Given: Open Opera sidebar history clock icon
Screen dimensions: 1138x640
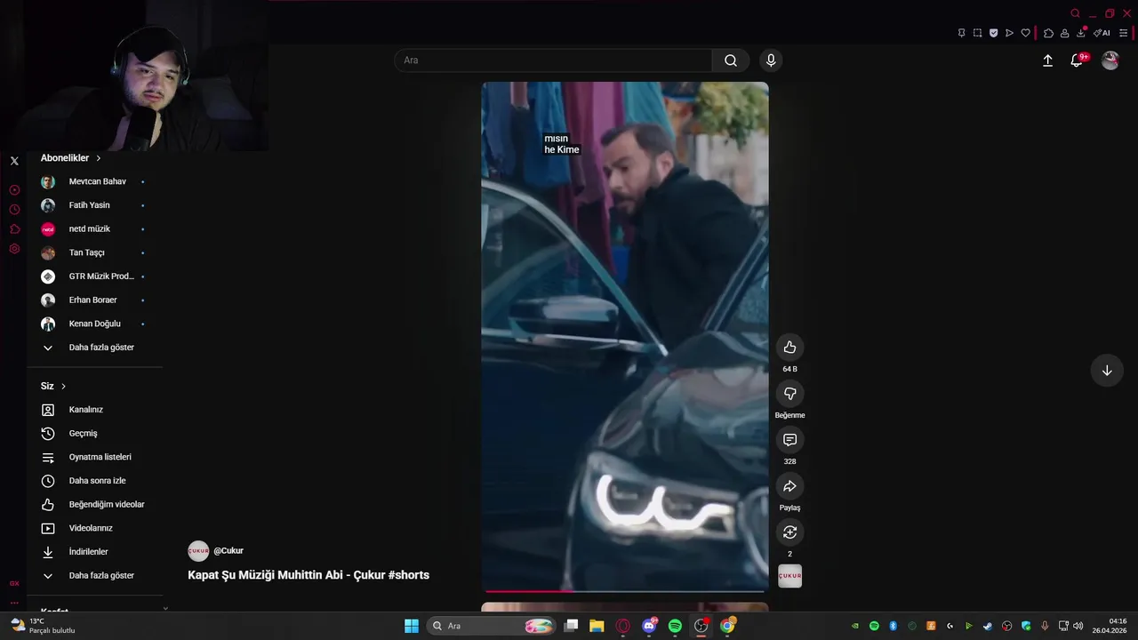Looking at the screenshot, I should 14,210.
